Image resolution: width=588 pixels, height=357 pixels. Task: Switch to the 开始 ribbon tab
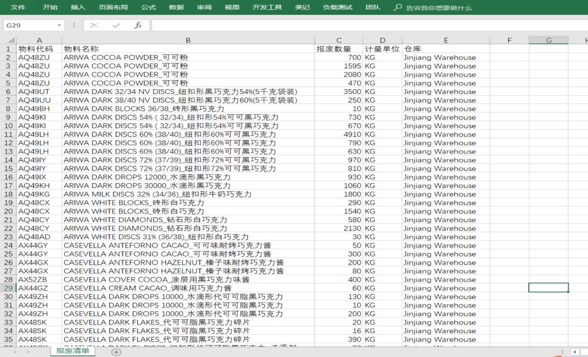[50, 8]
